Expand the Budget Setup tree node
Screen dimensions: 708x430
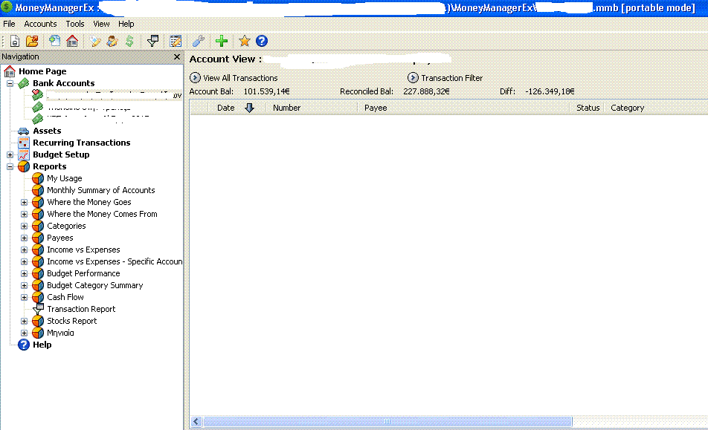tap(10, 154)
